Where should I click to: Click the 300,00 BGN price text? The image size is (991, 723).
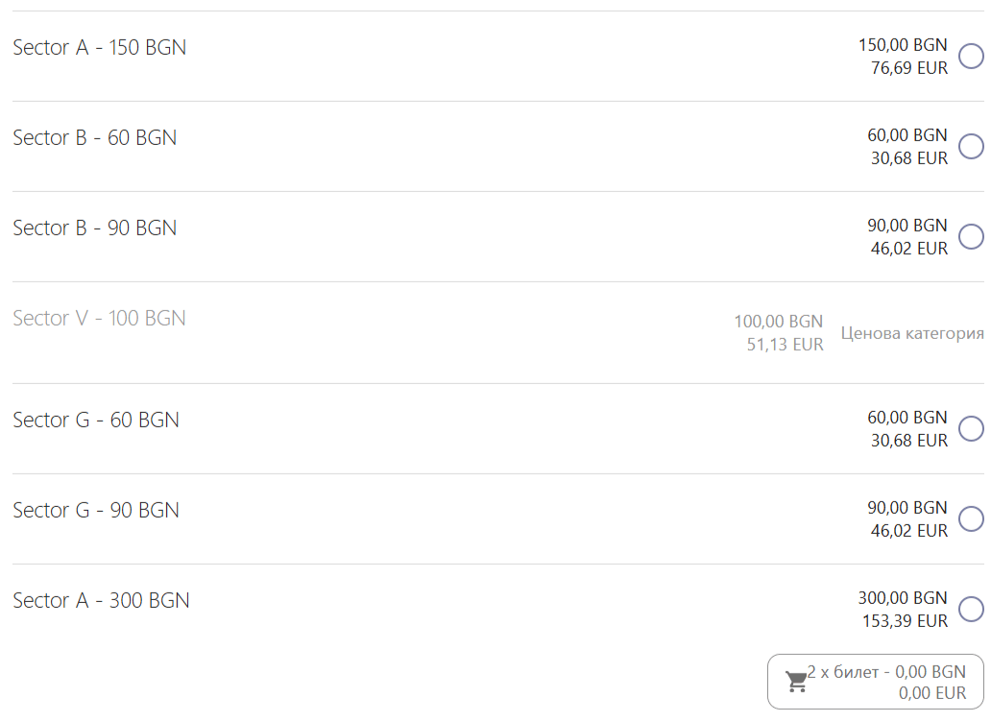[x=903, y=598]
